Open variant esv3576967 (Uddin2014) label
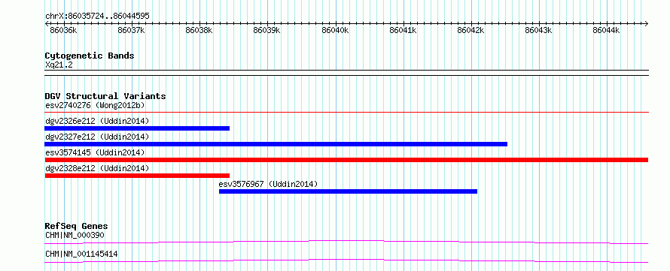The image size is (670, 271). (268, 184)
